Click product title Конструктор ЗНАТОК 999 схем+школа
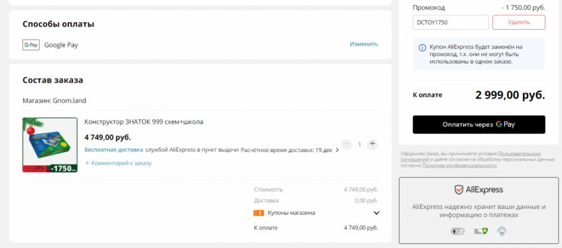Viewport: 562px width, 248px height. (x=144, y=122)
